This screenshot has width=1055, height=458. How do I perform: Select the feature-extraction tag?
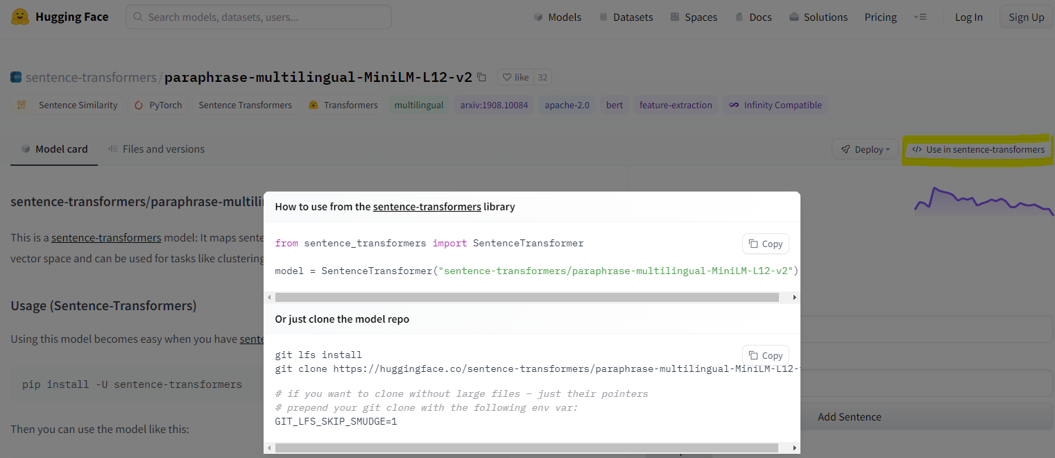676,105
